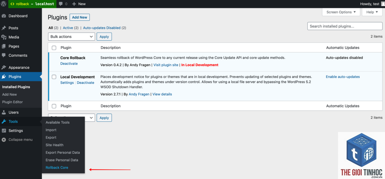
Task: Open View details for Local Development
Action: click(162, 94)
